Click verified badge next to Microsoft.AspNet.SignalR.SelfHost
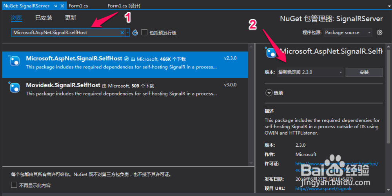392x196 pixels. [127, 59]
